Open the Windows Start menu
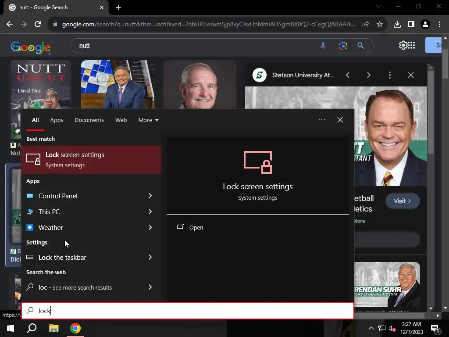 coord(11,328)
